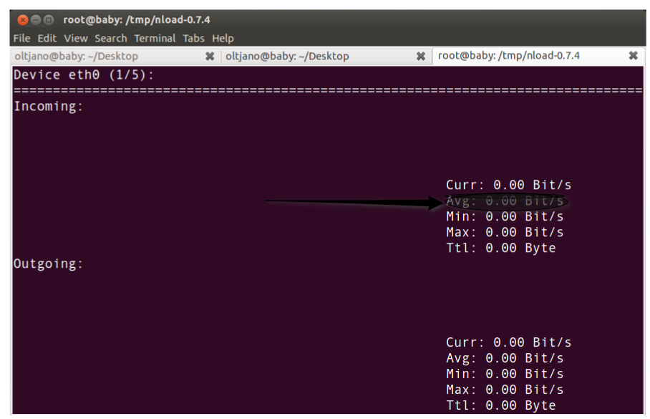Viewport: 650px width, 419px height.
Task: Maximize the terminal window
Action: [49, 19]
